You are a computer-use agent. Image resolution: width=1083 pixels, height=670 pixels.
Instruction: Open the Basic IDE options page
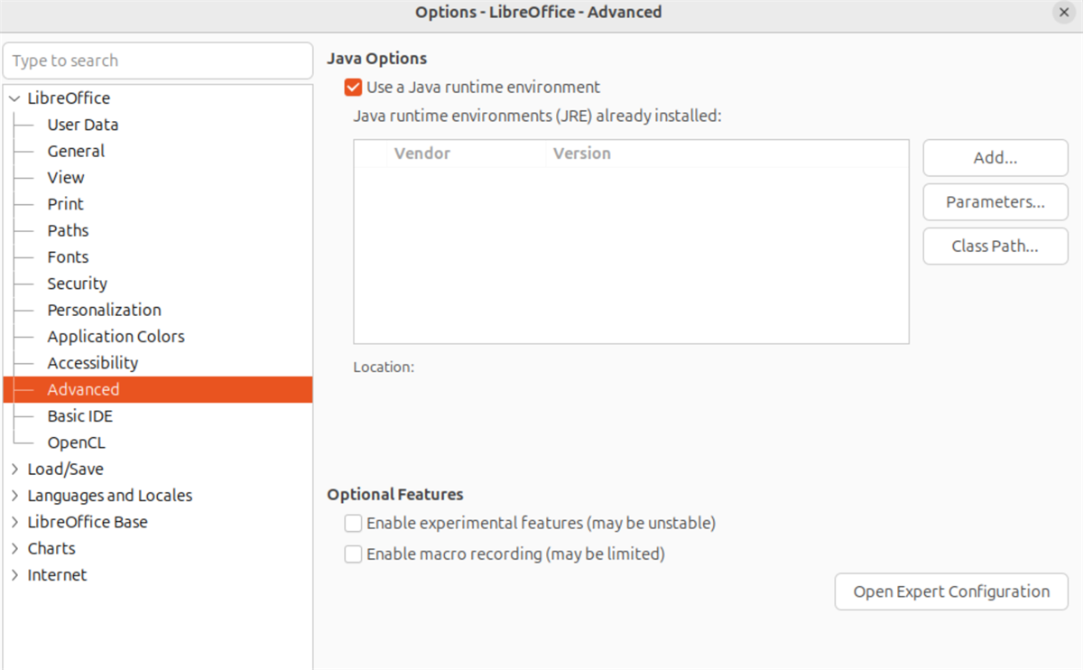[80, 416]
